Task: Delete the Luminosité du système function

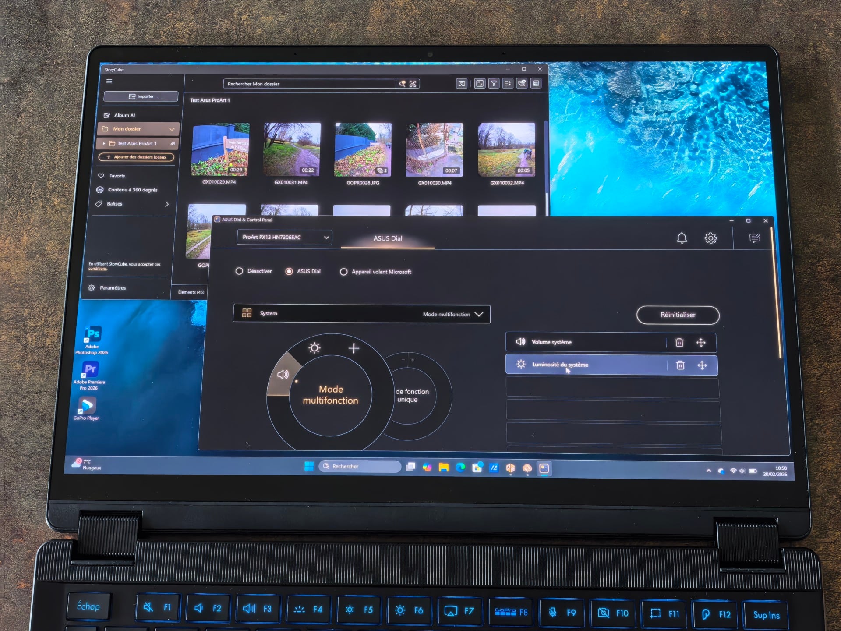Action: [x=680, y=365]
